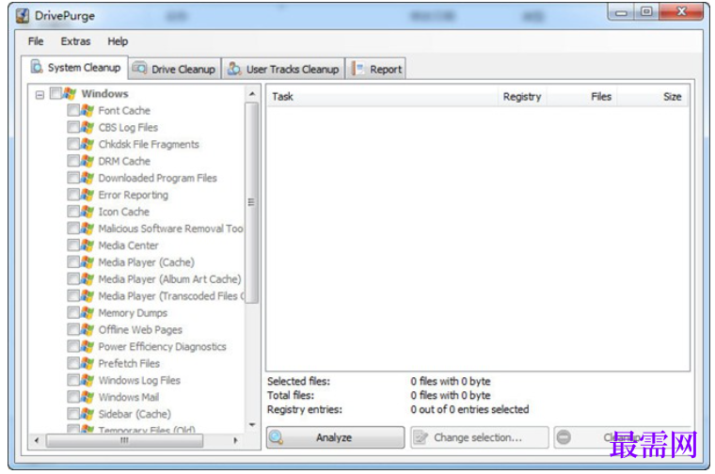The height and width of the screenshot is (474, 715).
Task: Click the tree scroll-left arrow
Action: point(37,440)
